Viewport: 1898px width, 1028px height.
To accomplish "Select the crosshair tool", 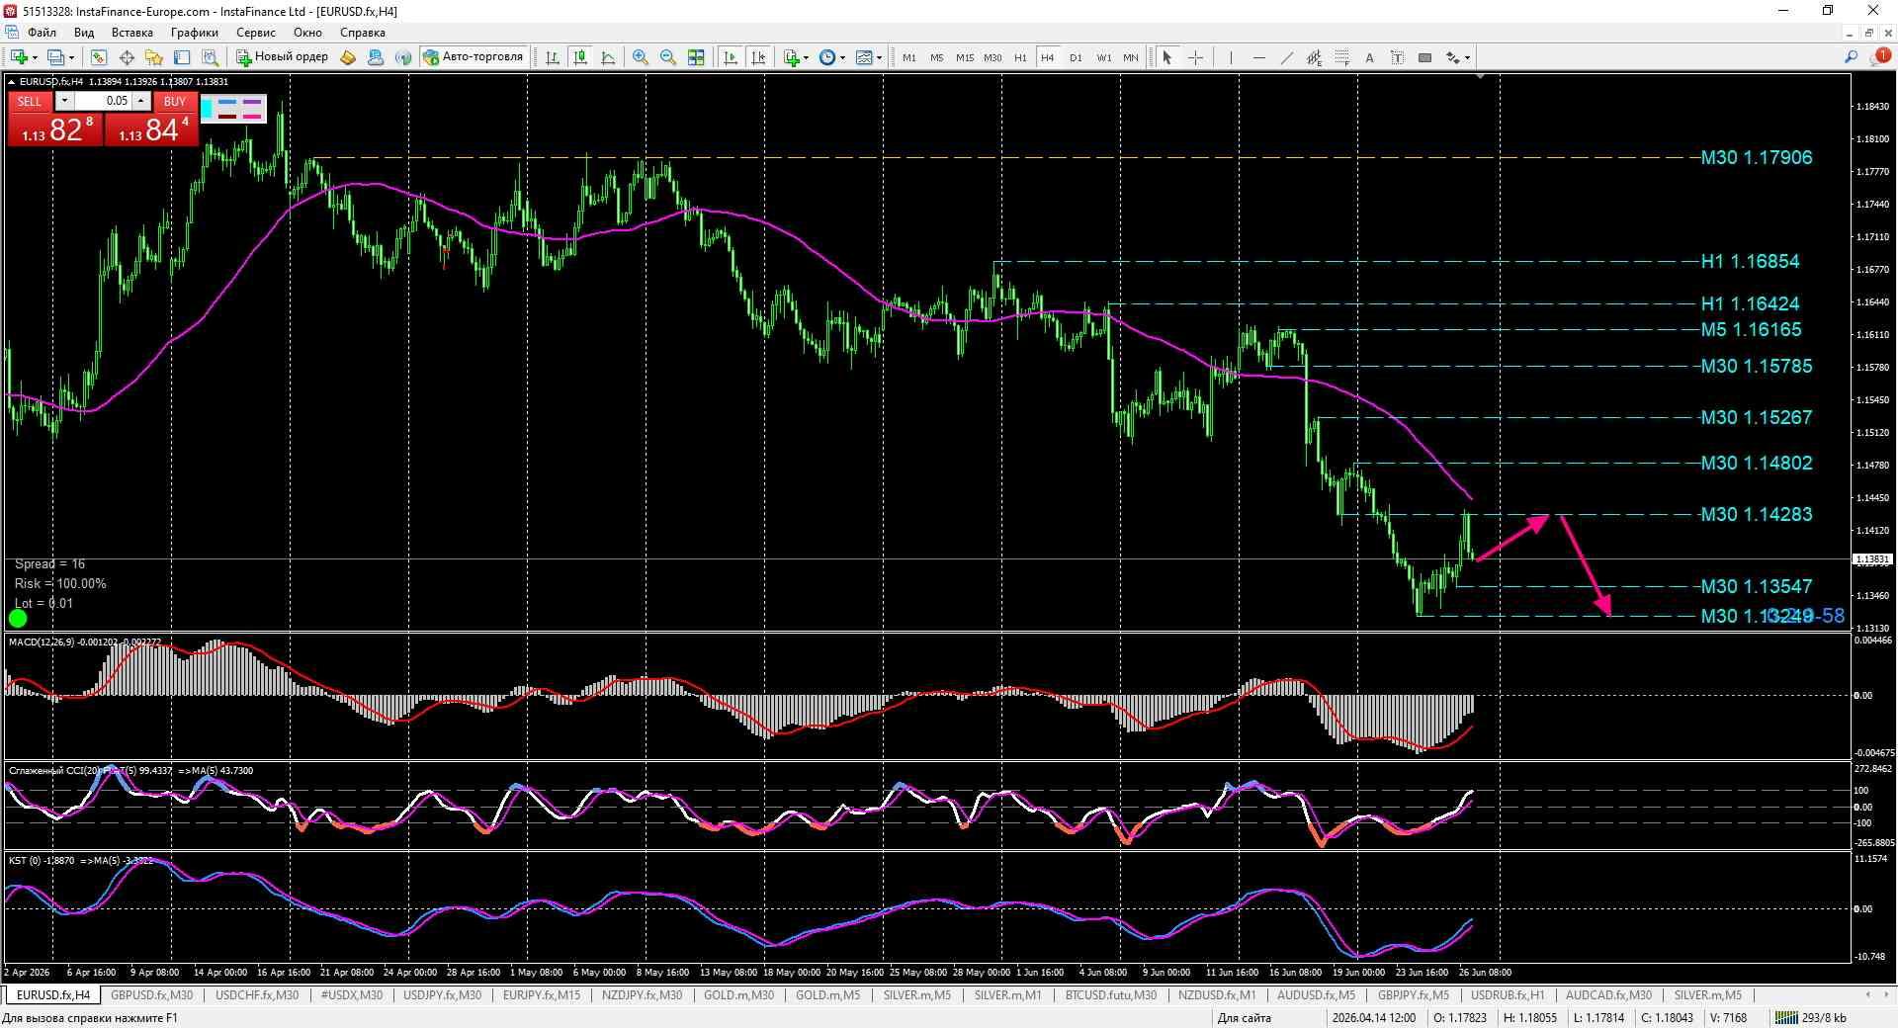I will coord(1195,57).
